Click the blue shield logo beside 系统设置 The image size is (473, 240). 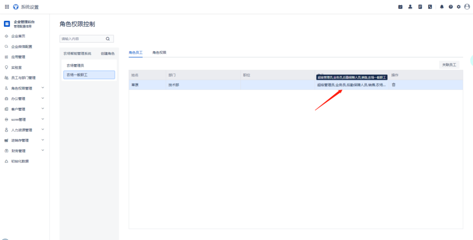[x=16, y=7]
